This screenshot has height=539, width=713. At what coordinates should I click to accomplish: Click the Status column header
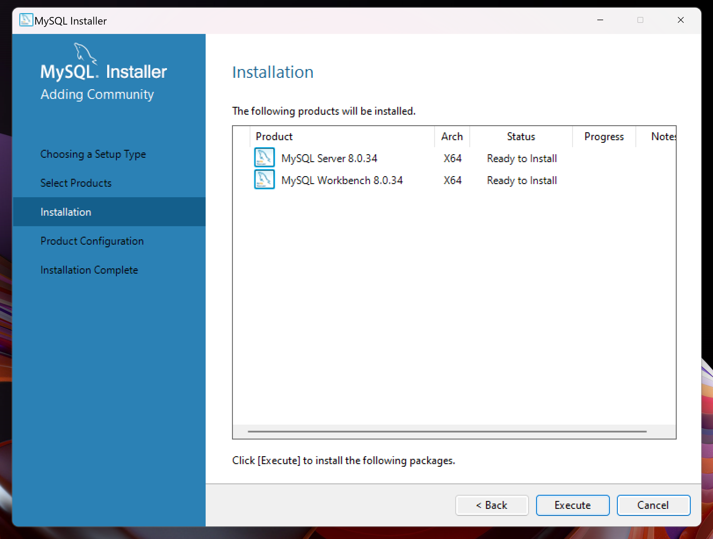(x=521, y=137)
